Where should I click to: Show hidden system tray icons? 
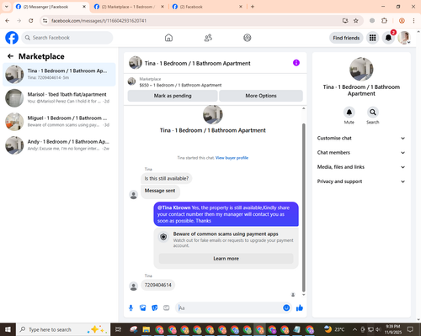point(354,329)
